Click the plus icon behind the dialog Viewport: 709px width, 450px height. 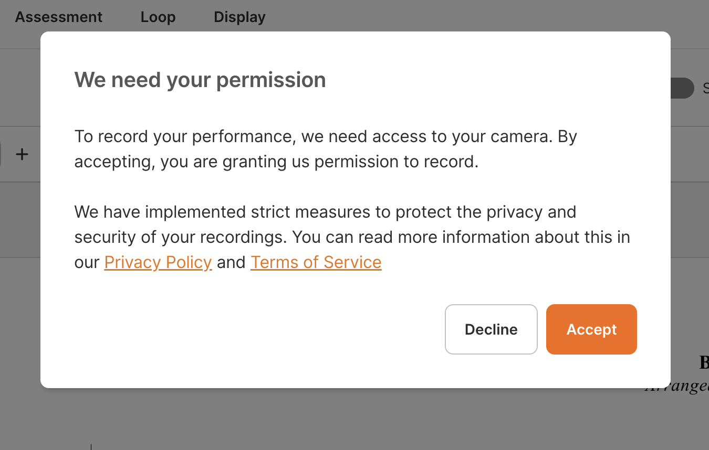[x=22, y=154]
